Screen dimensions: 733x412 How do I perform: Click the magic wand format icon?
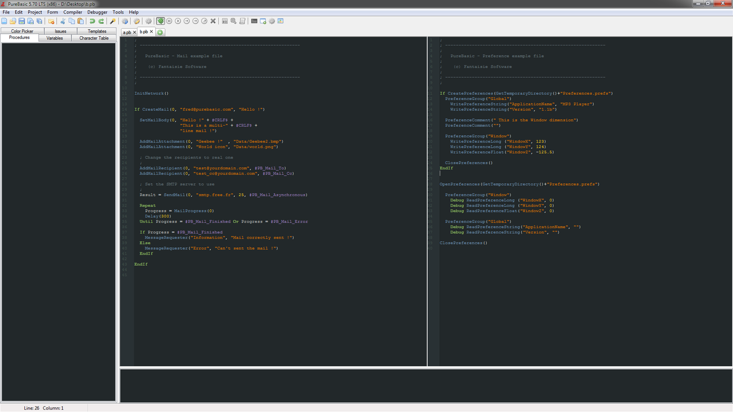pos(113,21)
